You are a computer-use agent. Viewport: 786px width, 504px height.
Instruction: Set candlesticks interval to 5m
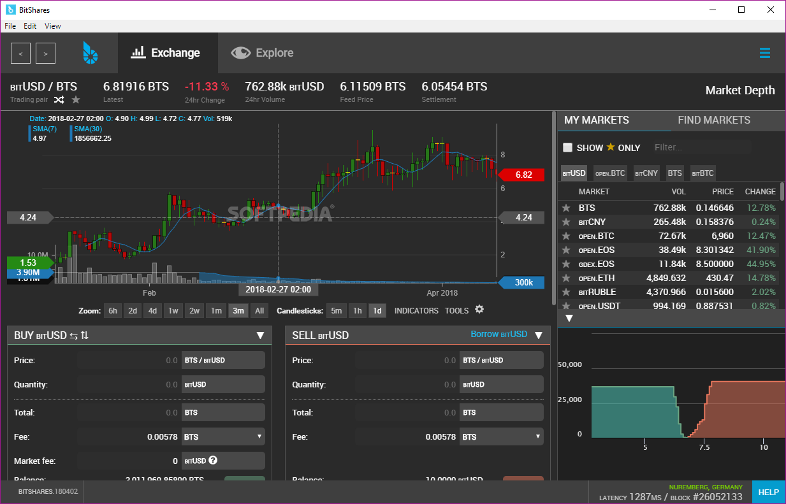pos(336,311)
